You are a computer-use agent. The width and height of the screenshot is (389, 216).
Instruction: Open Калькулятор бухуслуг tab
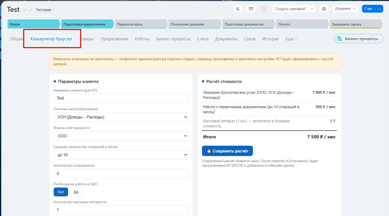(x=51, y=39)
